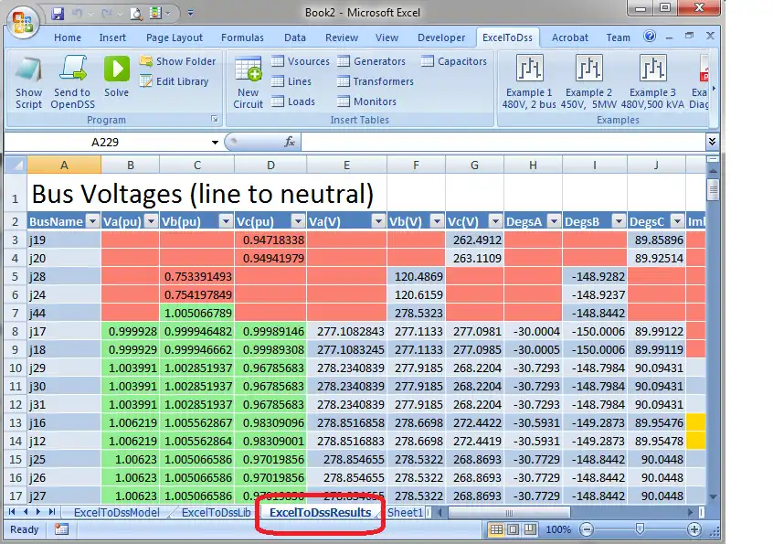Open Print Preview from Quick Access toolbar
The image size is (773, 544).
[x=136, y=14]
